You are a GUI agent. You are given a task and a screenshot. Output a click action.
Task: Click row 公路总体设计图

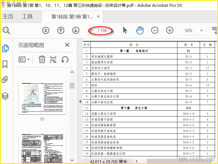click(x=149, y=91)
